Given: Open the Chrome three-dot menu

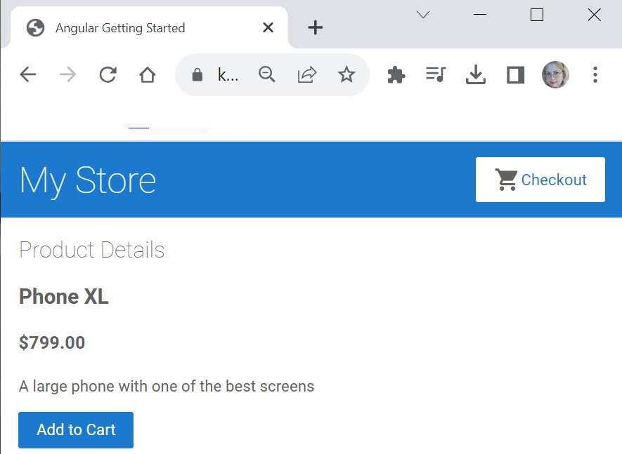Looking at the screenshot, I should 595,74.
